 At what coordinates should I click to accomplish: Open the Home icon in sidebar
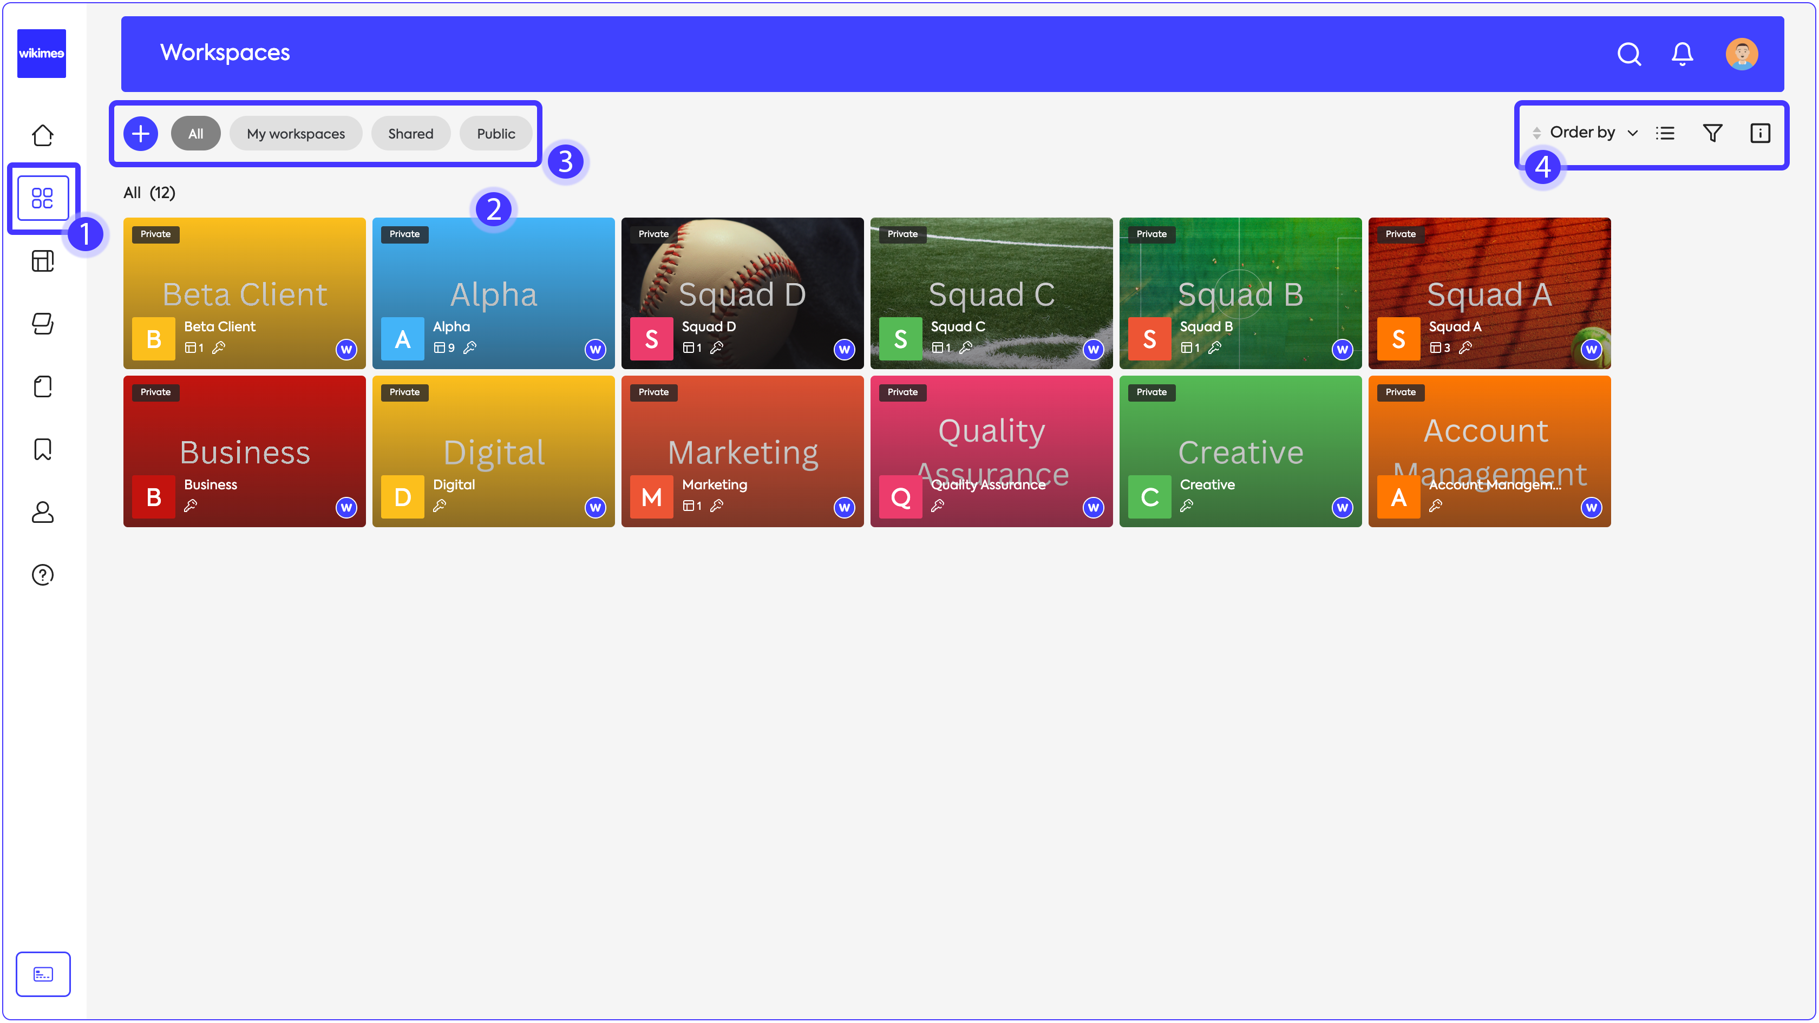click(42, 135)
